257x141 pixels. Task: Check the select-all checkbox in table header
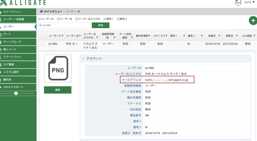43,36
